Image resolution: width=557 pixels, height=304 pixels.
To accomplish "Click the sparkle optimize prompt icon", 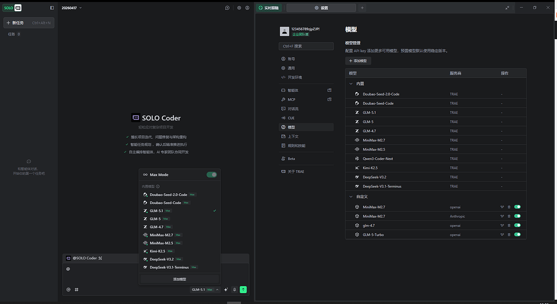I will [226, 289].
